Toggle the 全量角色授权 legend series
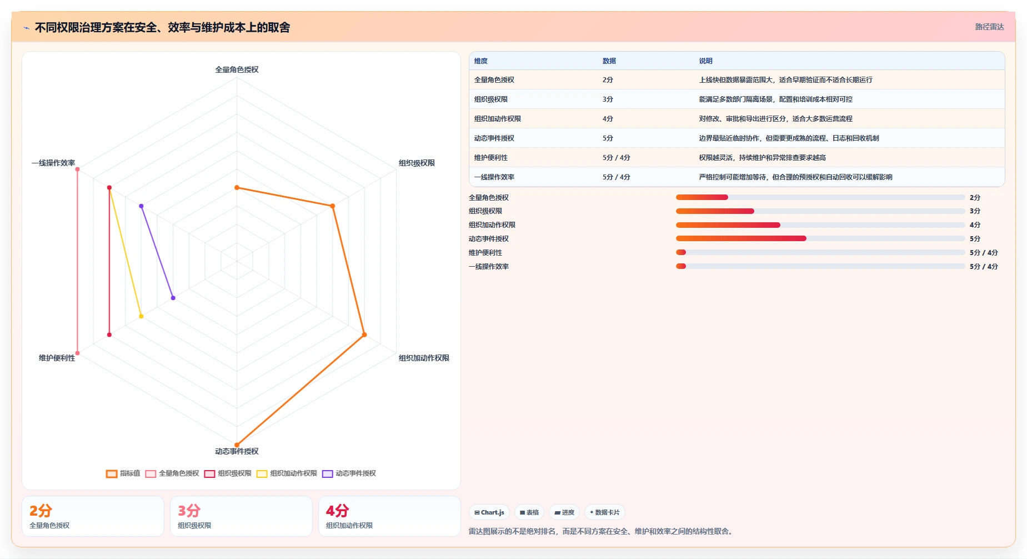 tap(172, 473)
